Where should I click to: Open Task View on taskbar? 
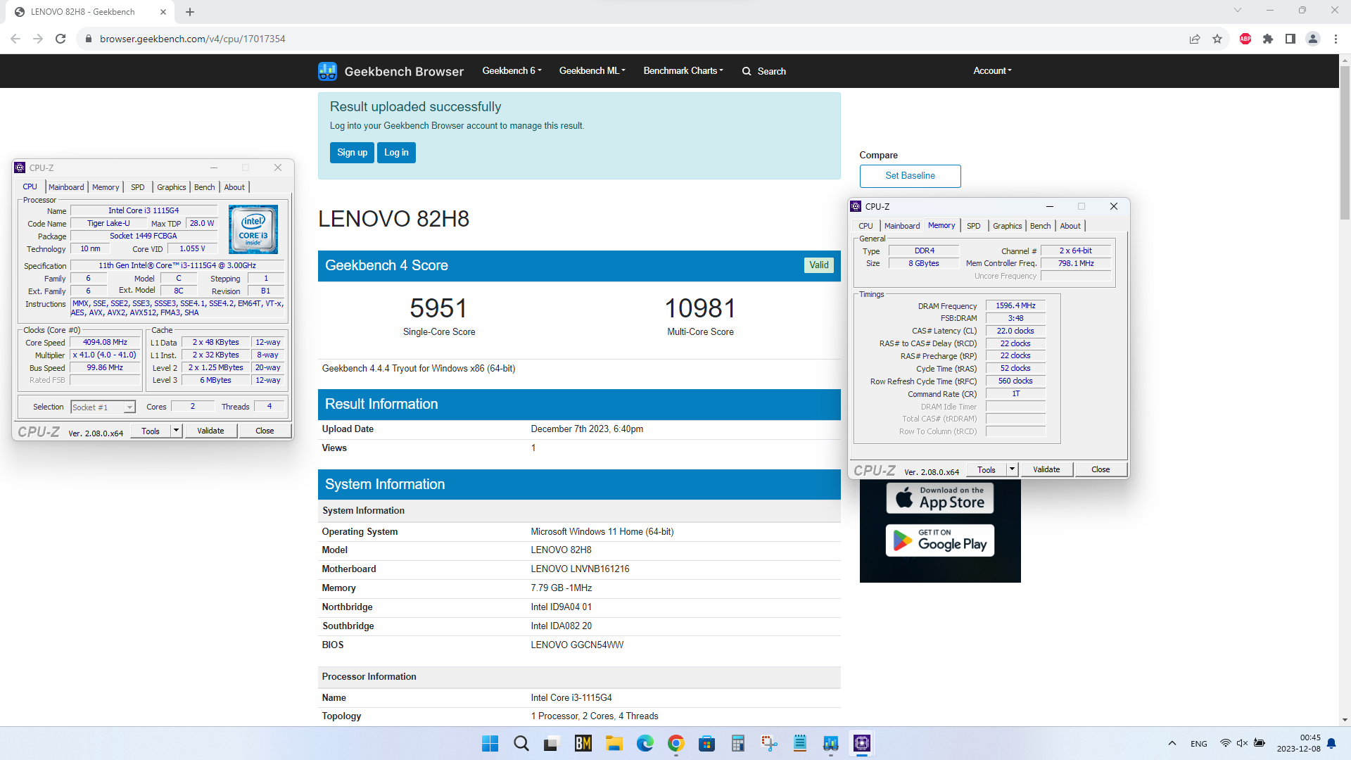pos(552,743)
